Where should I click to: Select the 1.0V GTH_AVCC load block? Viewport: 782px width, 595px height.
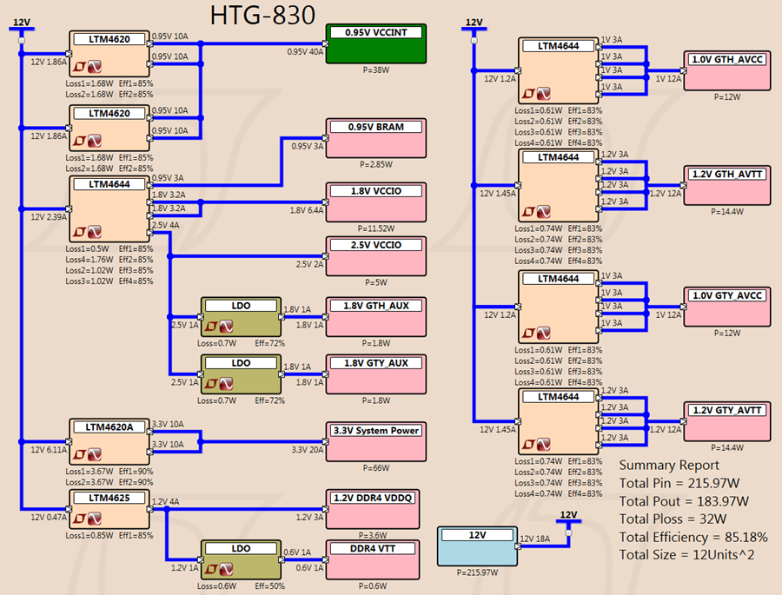point(727,71)
